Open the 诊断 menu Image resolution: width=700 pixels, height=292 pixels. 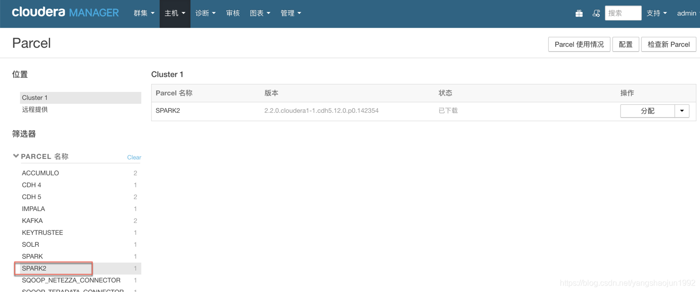[x=205, y=13]
